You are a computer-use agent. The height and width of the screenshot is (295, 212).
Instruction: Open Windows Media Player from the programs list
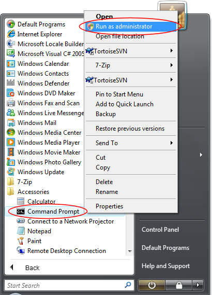coord(43,143)
